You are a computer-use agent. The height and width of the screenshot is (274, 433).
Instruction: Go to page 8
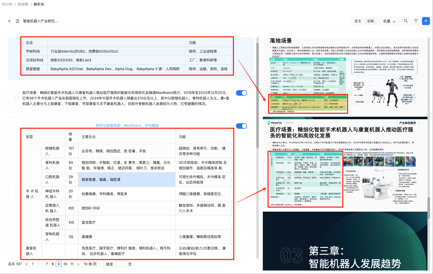[53, 264]
